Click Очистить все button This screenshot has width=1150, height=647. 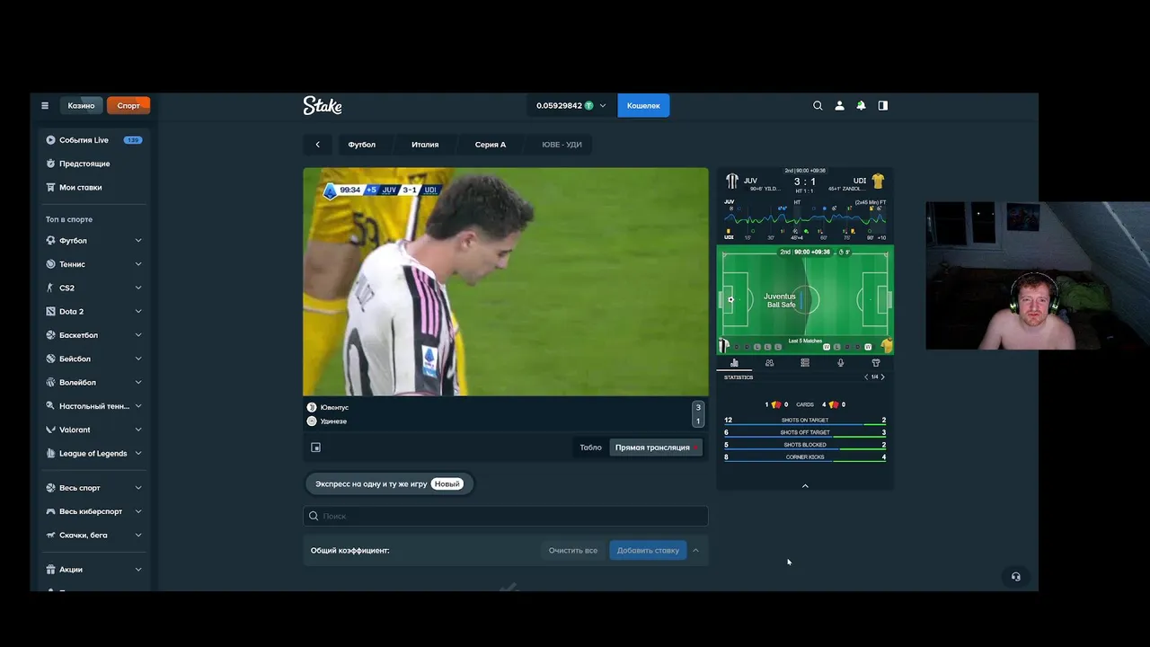click(573, 551)
